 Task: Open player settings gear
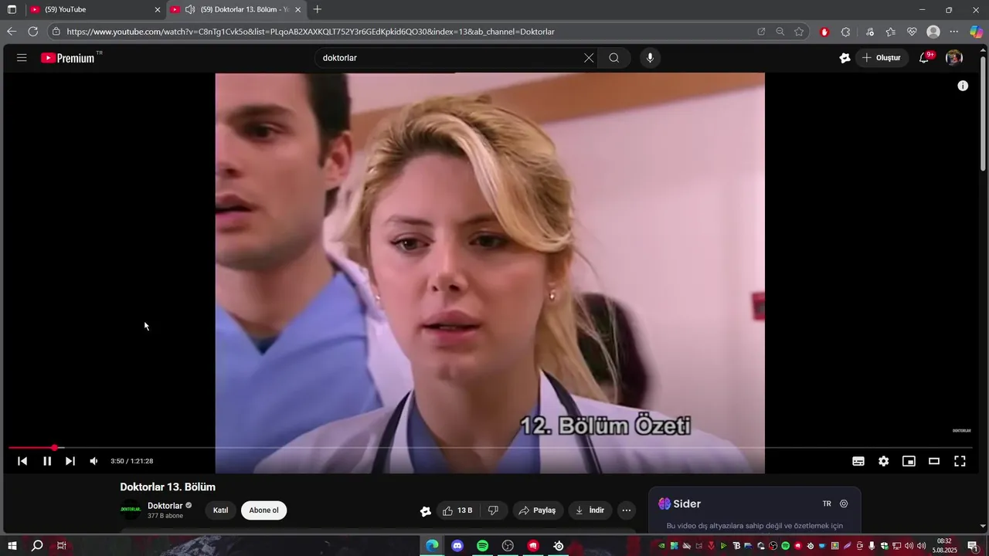[x=884, y=461]
